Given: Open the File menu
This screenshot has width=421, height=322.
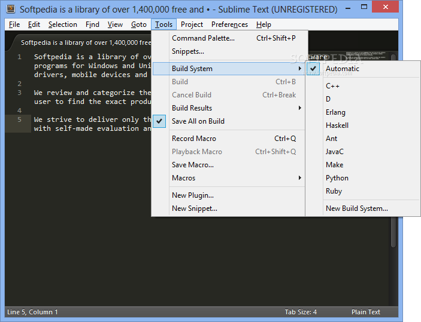Looking at the screenshot, I should [14, 24].
